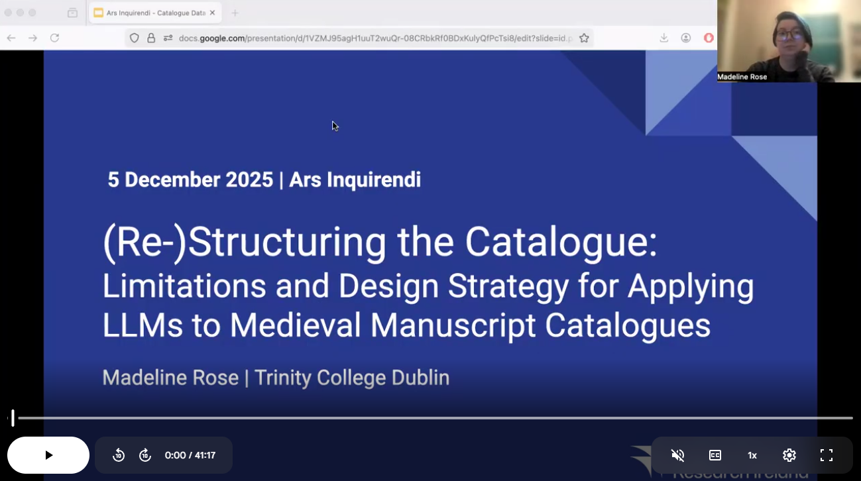Open the browser account profile icon
Image resolution: width=861 pixels, height=481 pixels.
[x=686, y=38]
